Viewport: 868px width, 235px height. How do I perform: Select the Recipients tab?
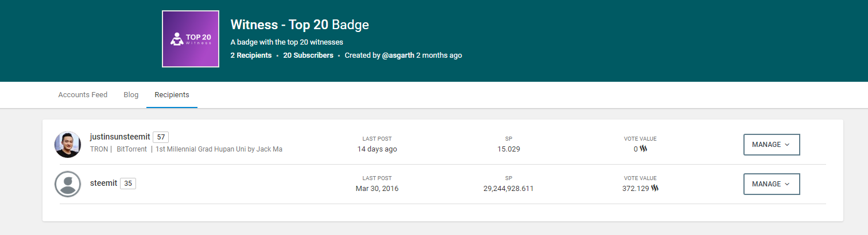pos(172,95)
